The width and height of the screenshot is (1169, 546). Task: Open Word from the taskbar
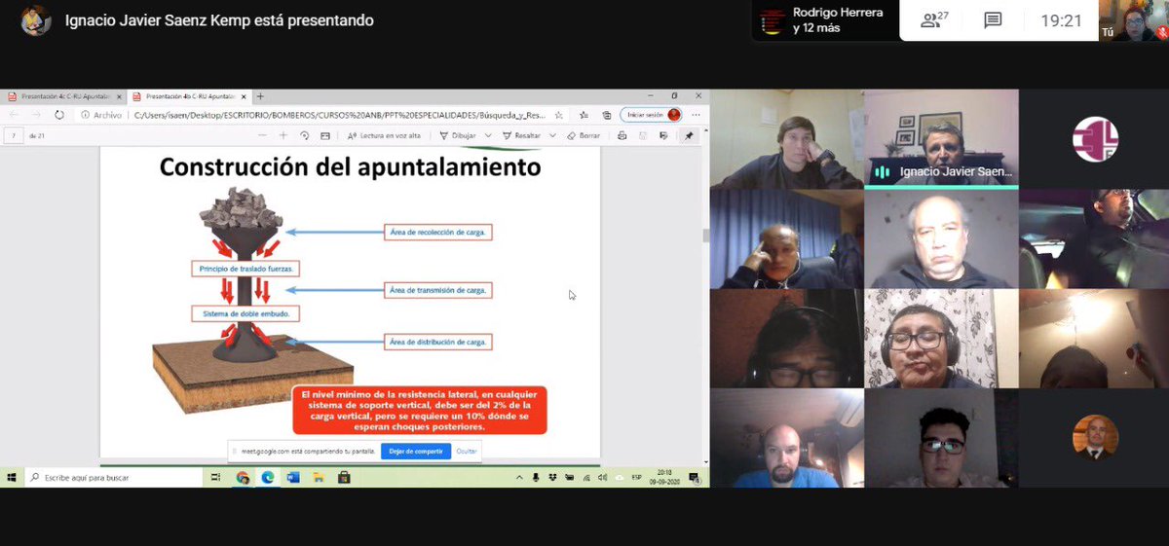click(x=293, y=478)
